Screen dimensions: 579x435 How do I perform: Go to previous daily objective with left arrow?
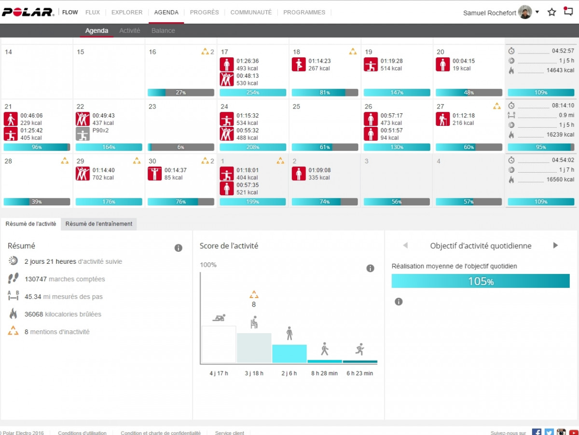[405, 245]
